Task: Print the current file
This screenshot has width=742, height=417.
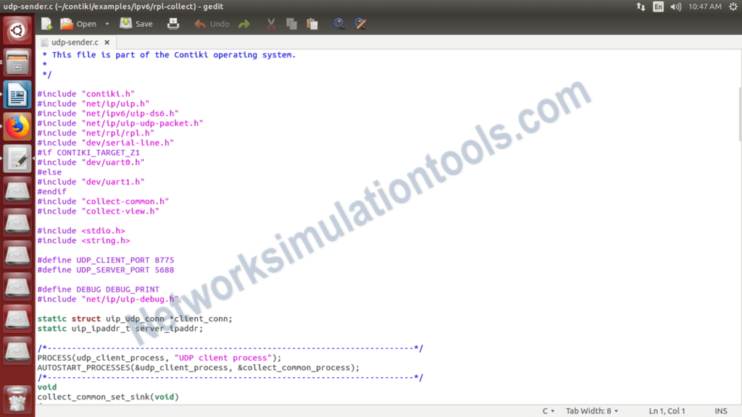Action: [x=173, y=23]
